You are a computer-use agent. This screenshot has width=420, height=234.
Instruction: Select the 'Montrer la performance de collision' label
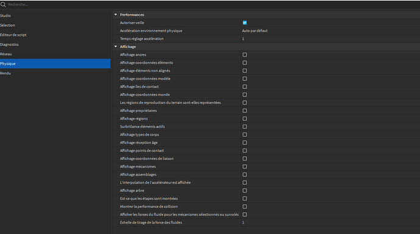click(x=149, y=207)
